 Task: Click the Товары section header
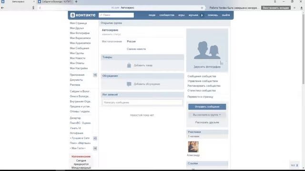(x=142, y=57)
